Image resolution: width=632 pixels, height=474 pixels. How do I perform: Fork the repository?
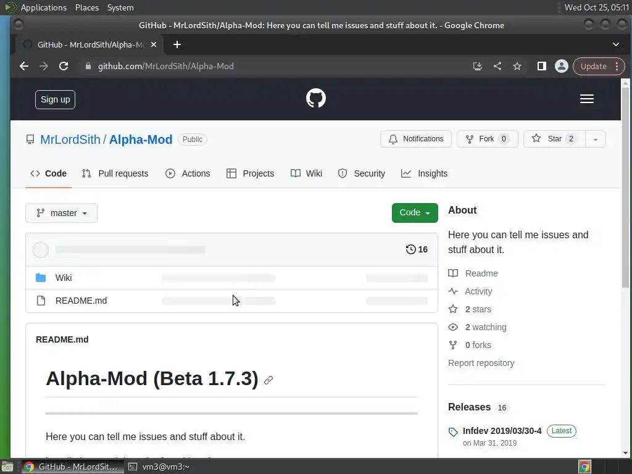click(x=487, y=139)
